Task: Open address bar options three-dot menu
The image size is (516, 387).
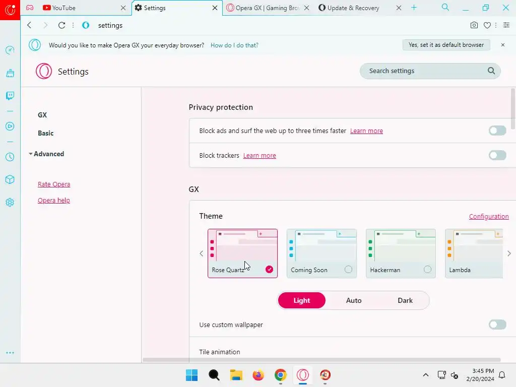Action: 496,25
